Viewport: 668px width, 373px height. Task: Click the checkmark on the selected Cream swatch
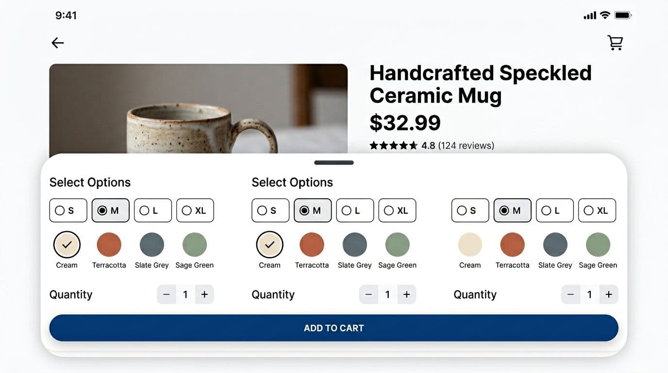[67, 245]
